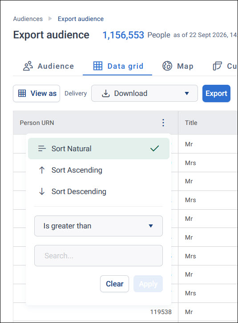238x323 pixels.
Task: Click the grid icon in View as
Action: (x=22, y=93)
